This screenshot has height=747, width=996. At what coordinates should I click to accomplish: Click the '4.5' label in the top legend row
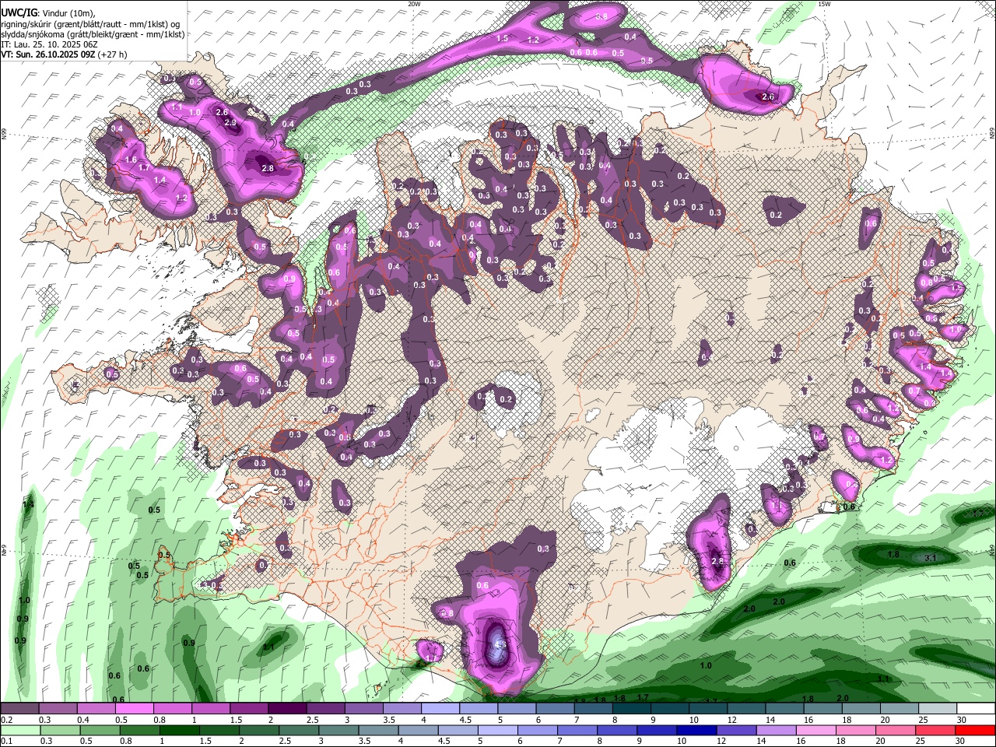[x=465, y=720]
